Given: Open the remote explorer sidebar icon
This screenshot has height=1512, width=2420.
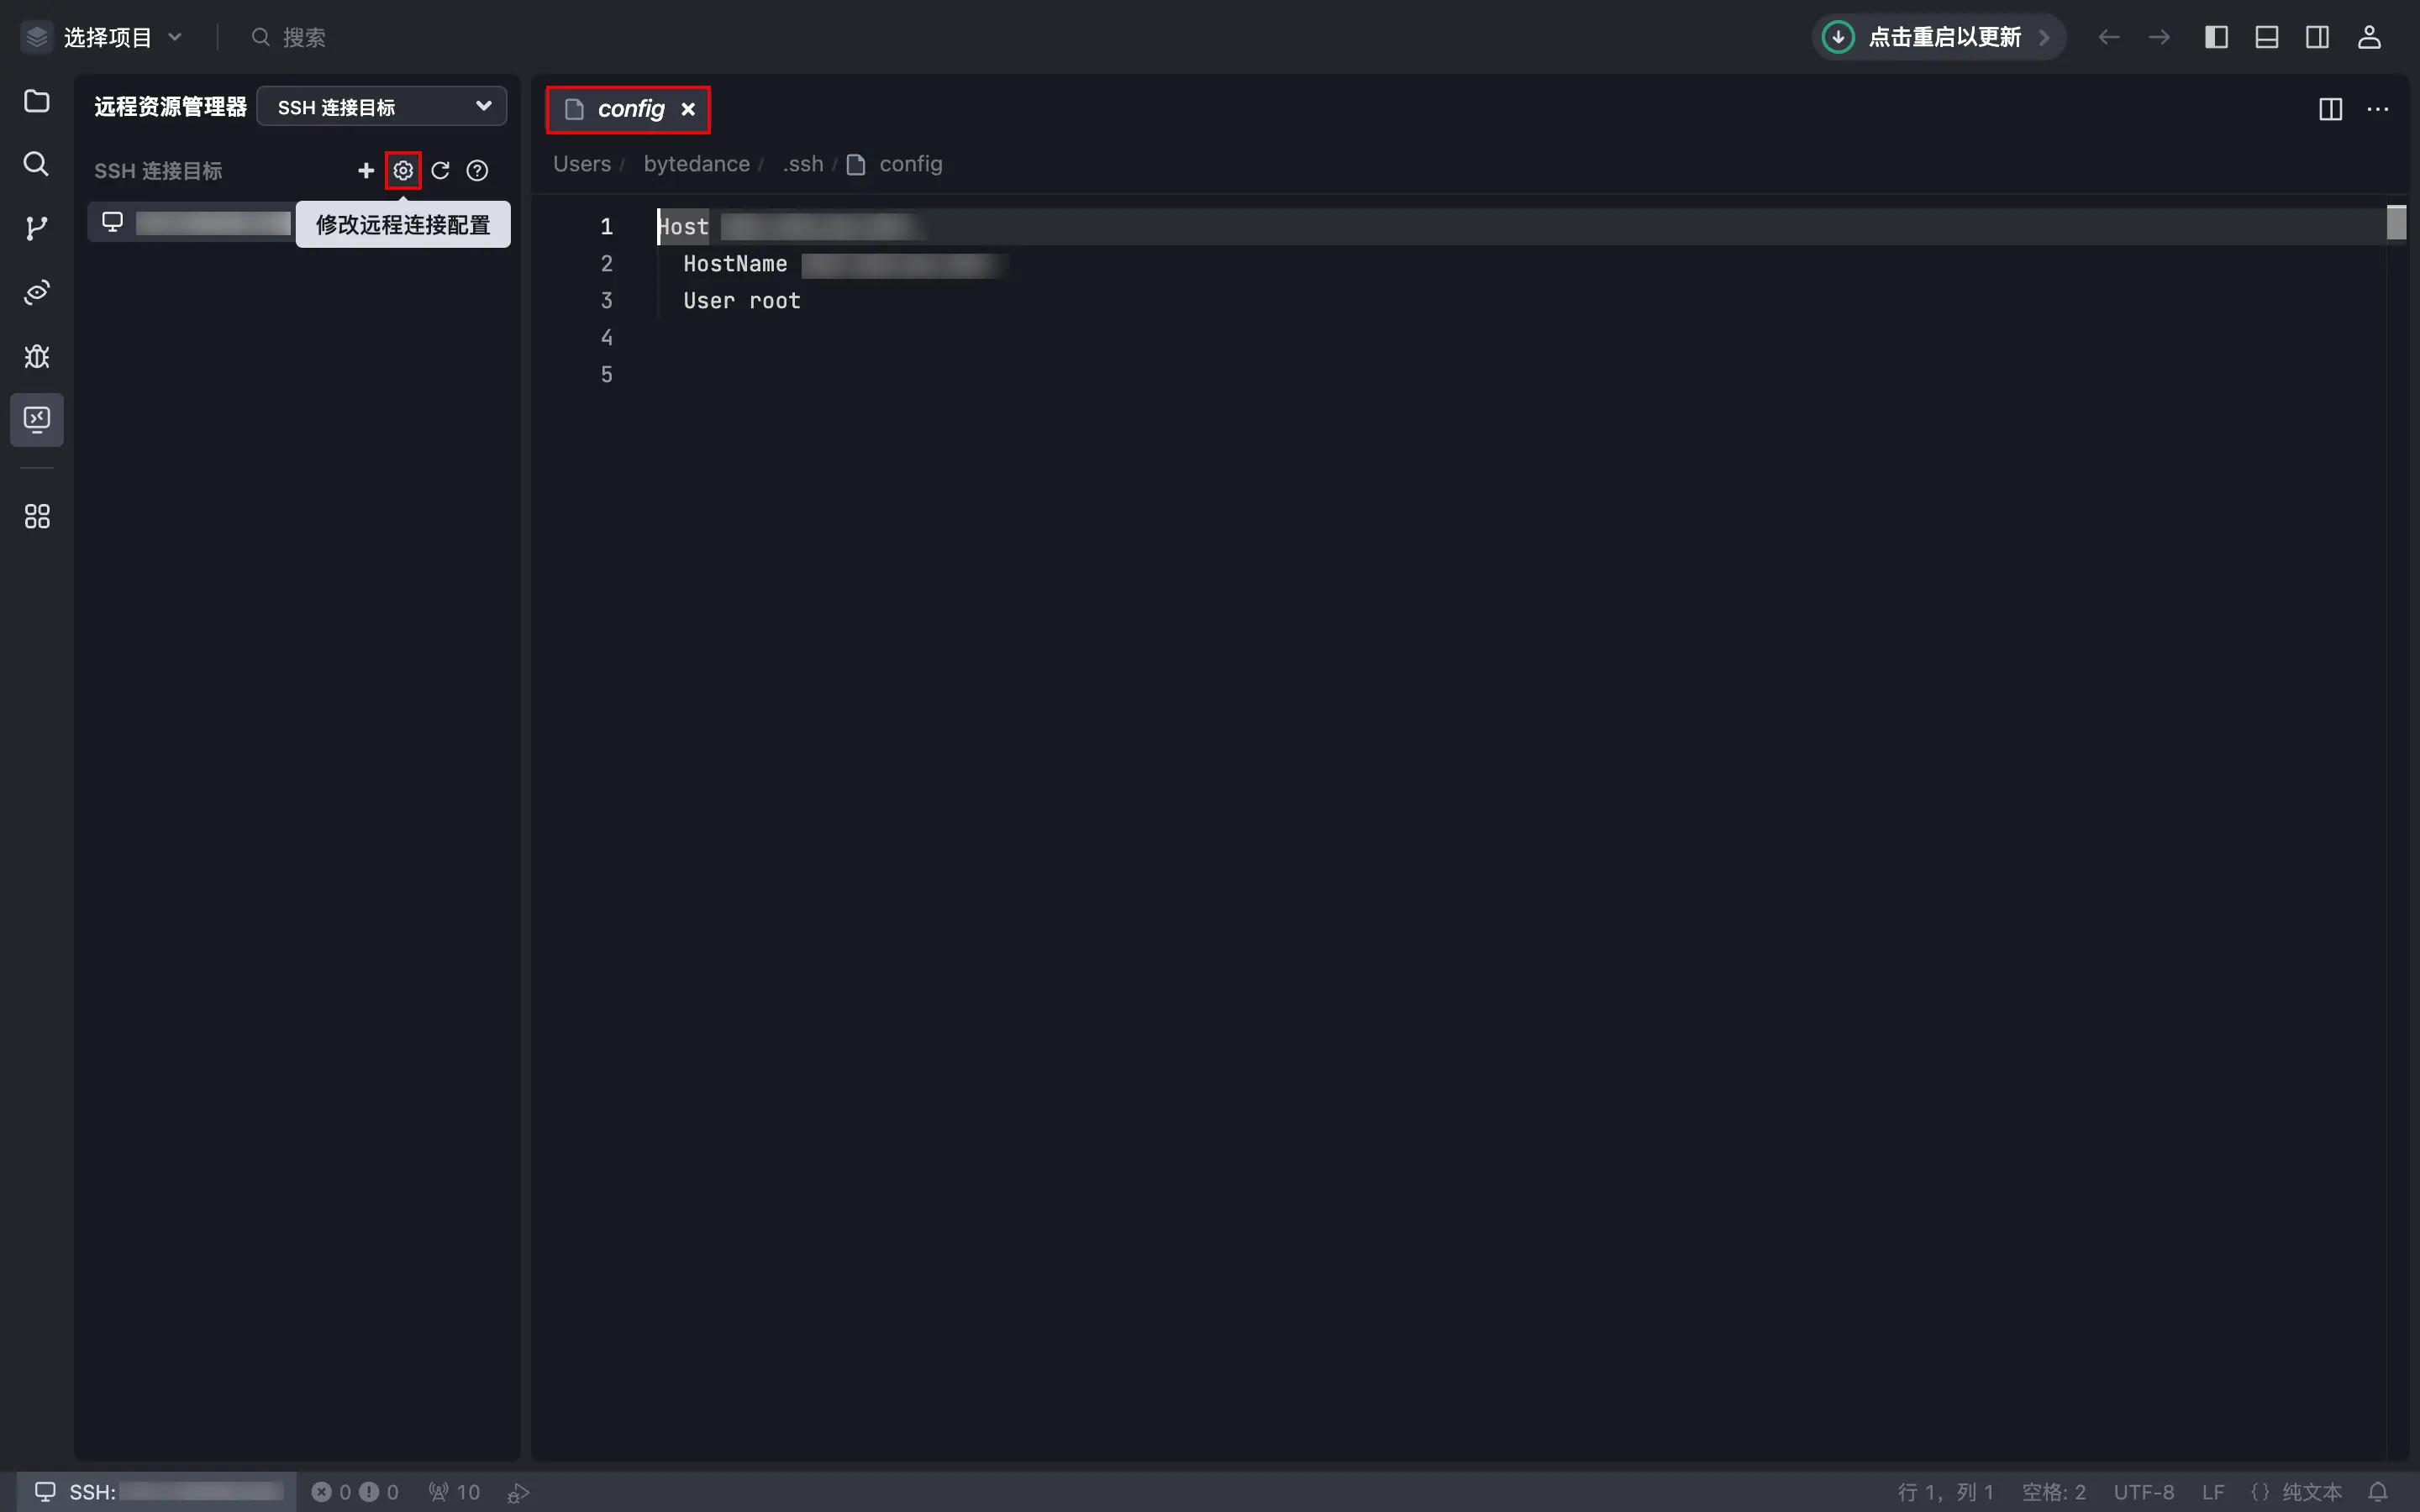Looking at the screenshot, I should pos(37,419).
